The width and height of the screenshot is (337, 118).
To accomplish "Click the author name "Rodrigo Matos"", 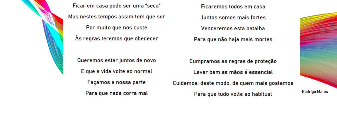I will (315, 92).
